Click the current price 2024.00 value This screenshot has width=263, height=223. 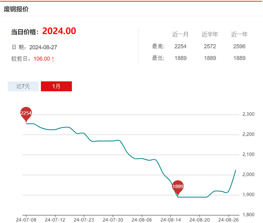[x=59, y=31]
